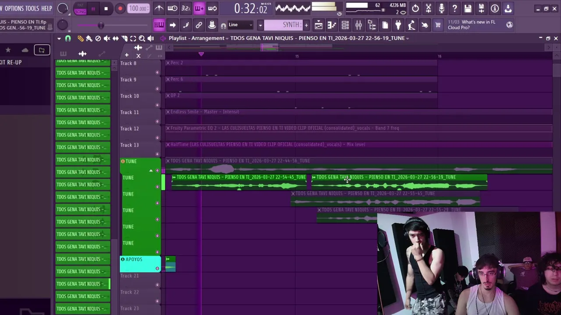The height and width of the screenshot is (315, 561).
Task: Select the playlist Mute tool
Action: click(x=107, y=38)
